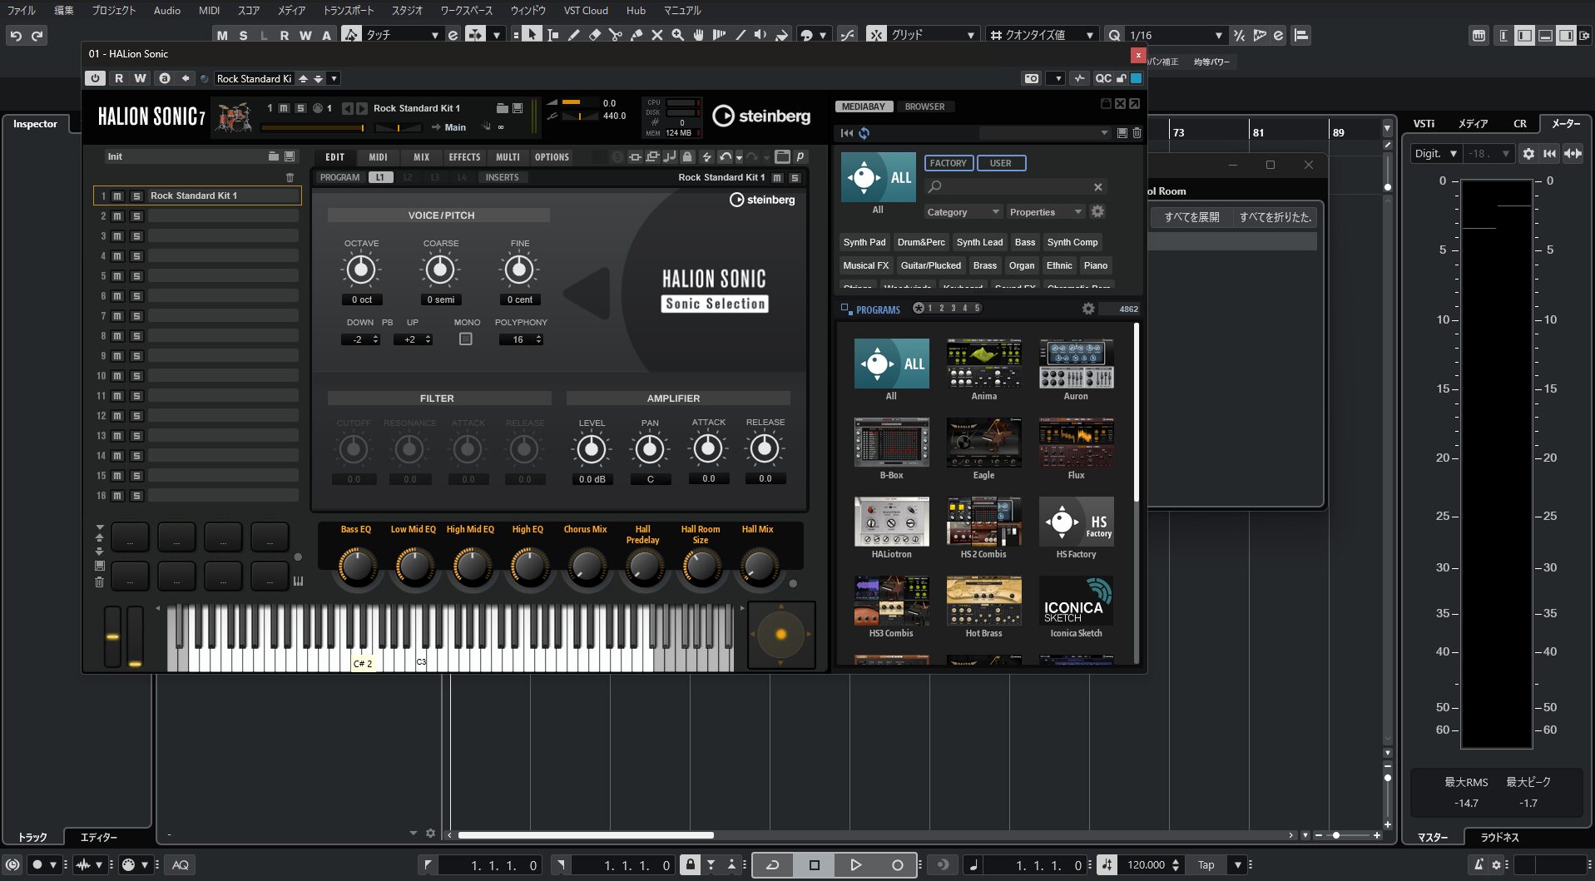
Task: Open the virtual keyboard icon in top right toolbar
Action: 1479,36
